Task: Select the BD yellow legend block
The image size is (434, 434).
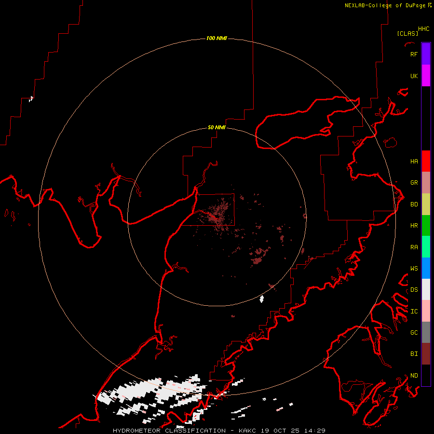Action: (x=426, y=204)
